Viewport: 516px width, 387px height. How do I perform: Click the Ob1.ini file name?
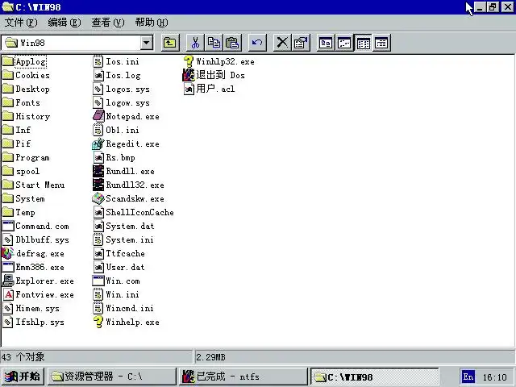(123, 131)
